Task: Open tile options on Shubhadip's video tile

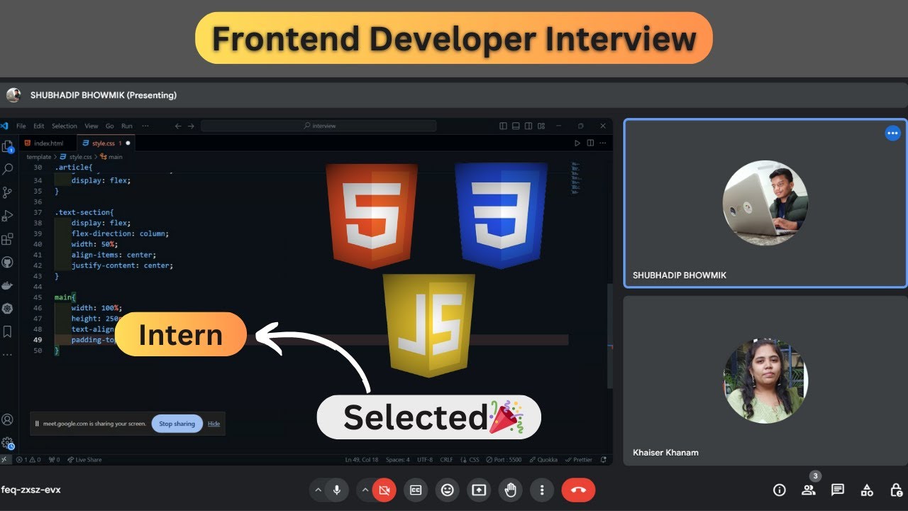Action: 892,133
